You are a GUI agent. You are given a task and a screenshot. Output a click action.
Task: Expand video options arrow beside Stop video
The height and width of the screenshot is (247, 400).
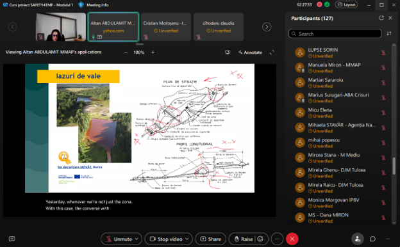pyautogui.click(x=187, y=239)
